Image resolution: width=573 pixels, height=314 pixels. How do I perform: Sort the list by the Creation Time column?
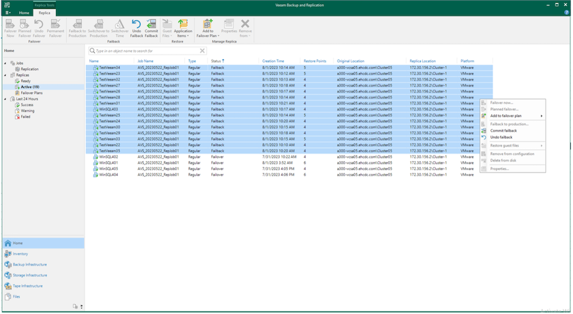pyautogui.click(x=273, y=61)
